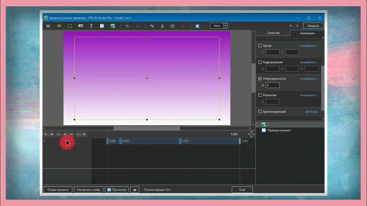The height and width of the screenshot is (206, 367).
Task: Select the keyframe at 0.502
Action: [x=120, y=141]
